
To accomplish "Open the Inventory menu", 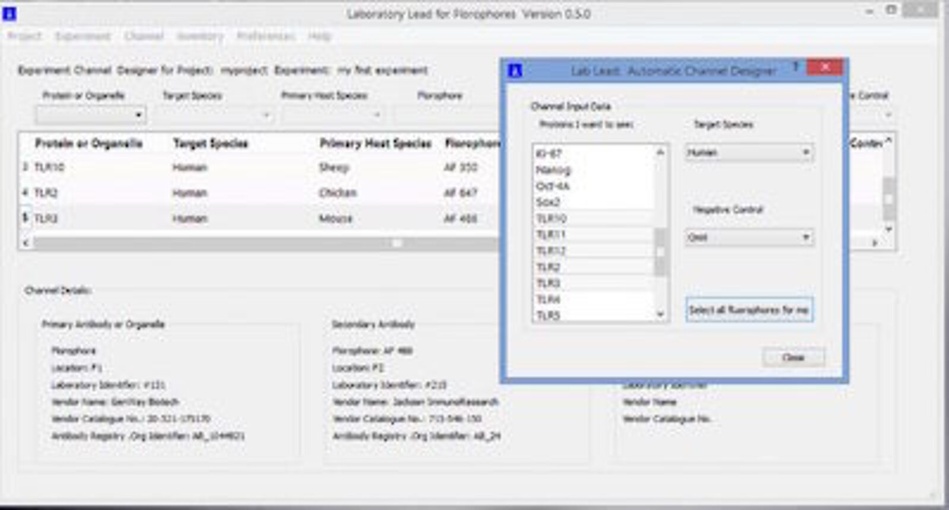I will pos(200,36).
